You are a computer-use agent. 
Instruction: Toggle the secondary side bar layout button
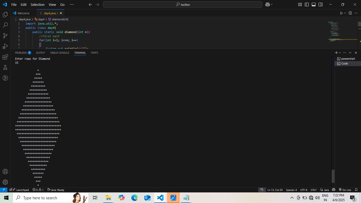point(320,4)
